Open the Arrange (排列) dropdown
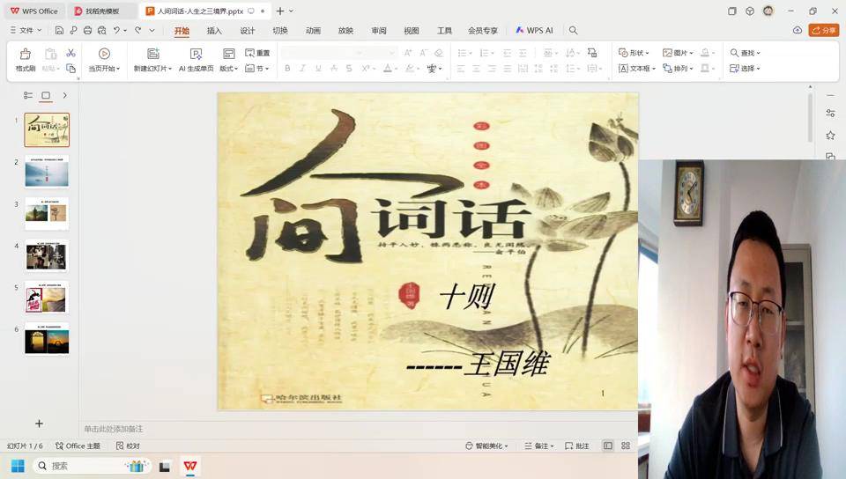The image size is (846, 479). coord(679,69)
